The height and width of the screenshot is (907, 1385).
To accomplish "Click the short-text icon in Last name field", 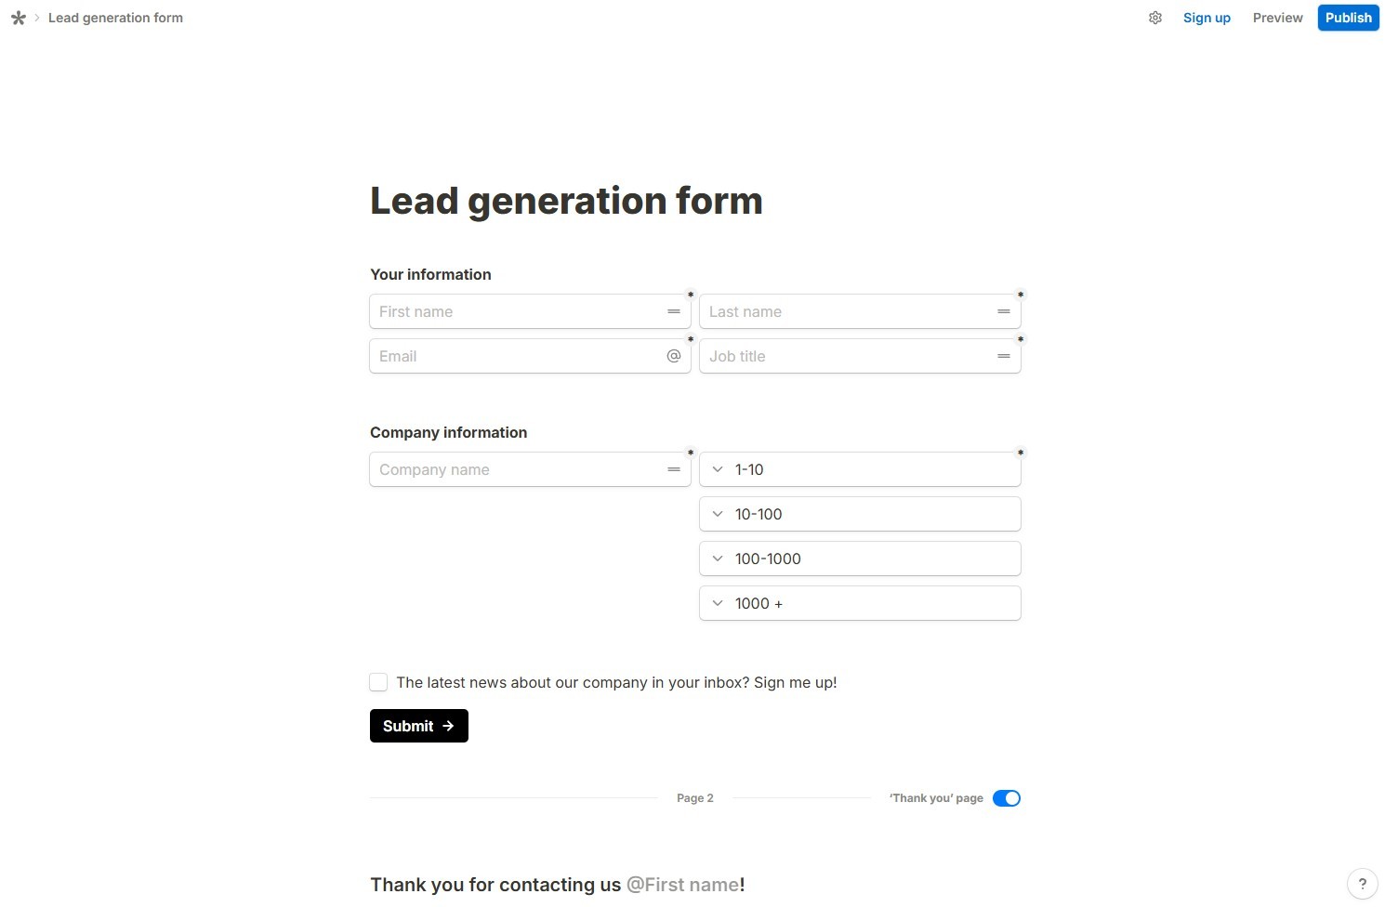I will click(x=1004, y=311).
